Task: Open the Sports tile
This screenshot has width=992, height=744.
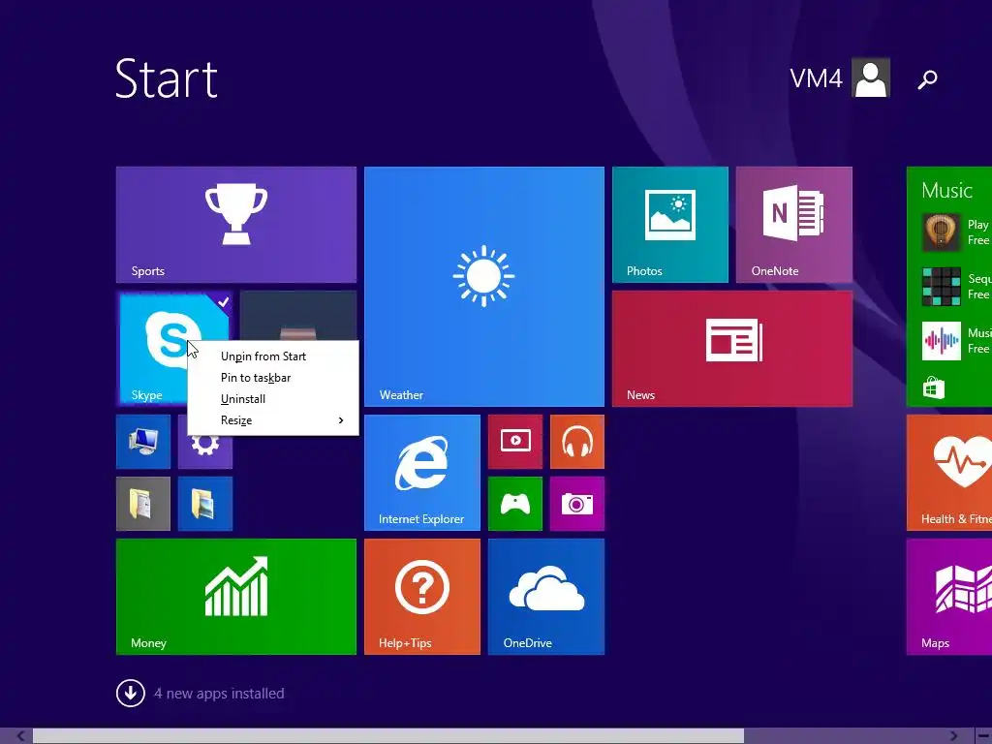Action: pyautogui.click(x=236, y=225)
